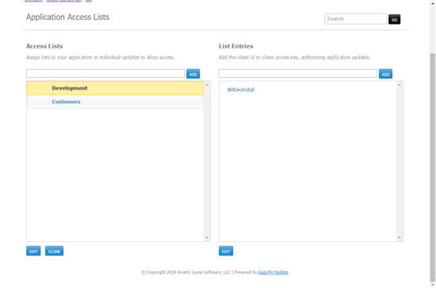Focus the new access list name field

105,74
